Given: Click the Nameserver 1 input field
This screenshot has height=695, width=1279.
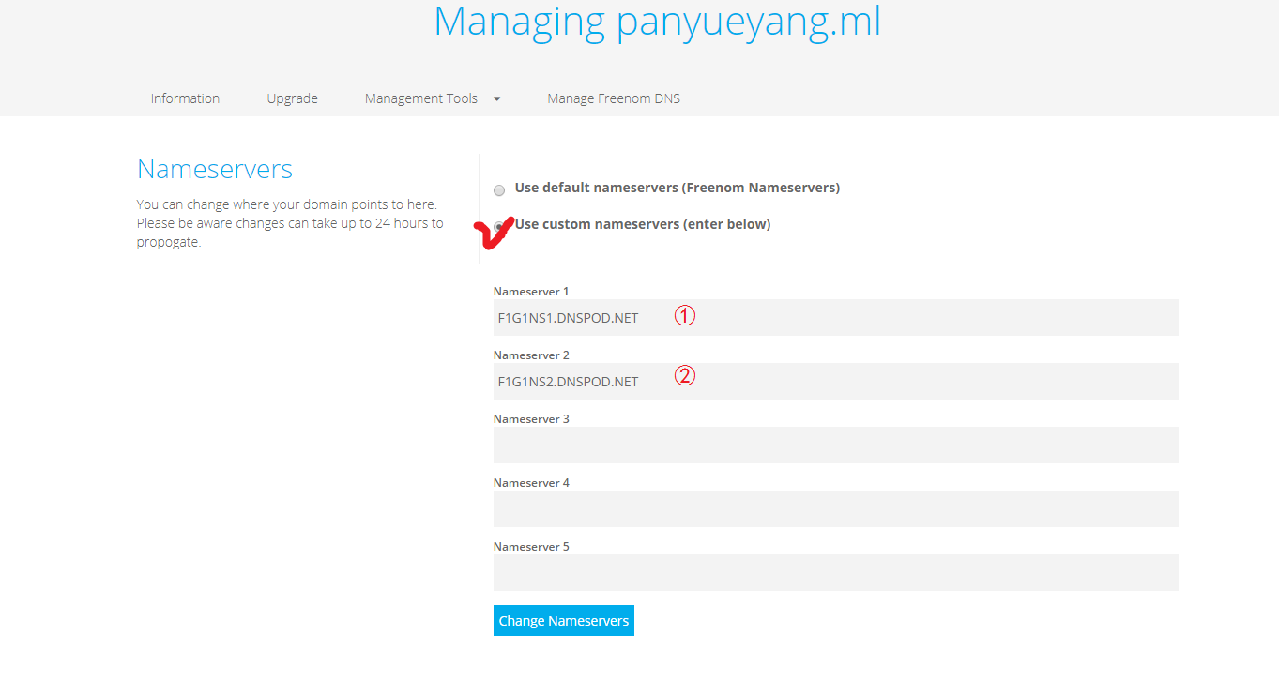Looking at the screenshot, I should pos(835,317).
